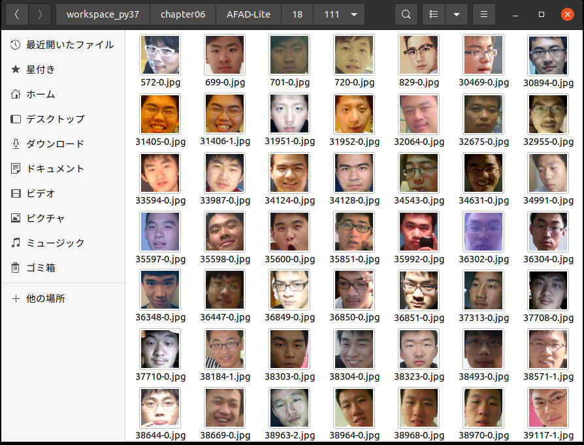The image size is (584, 445).
Task: Click file name 38571-1.jpg
Action: (548, 377)
